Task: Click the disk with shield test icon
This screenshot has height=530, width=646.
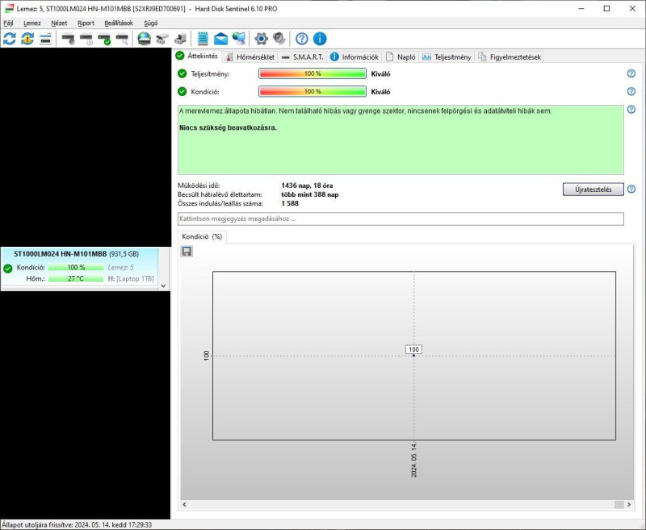Action: (x=68, y=39)
